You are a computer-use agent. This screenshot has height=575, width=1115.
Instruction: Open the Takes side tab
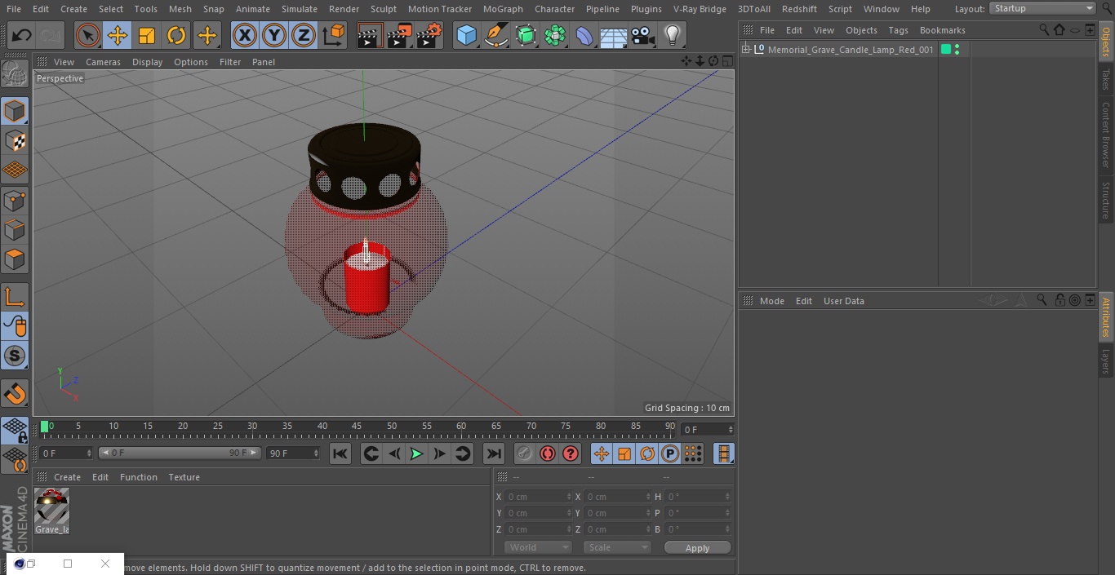coord(1105,79)
